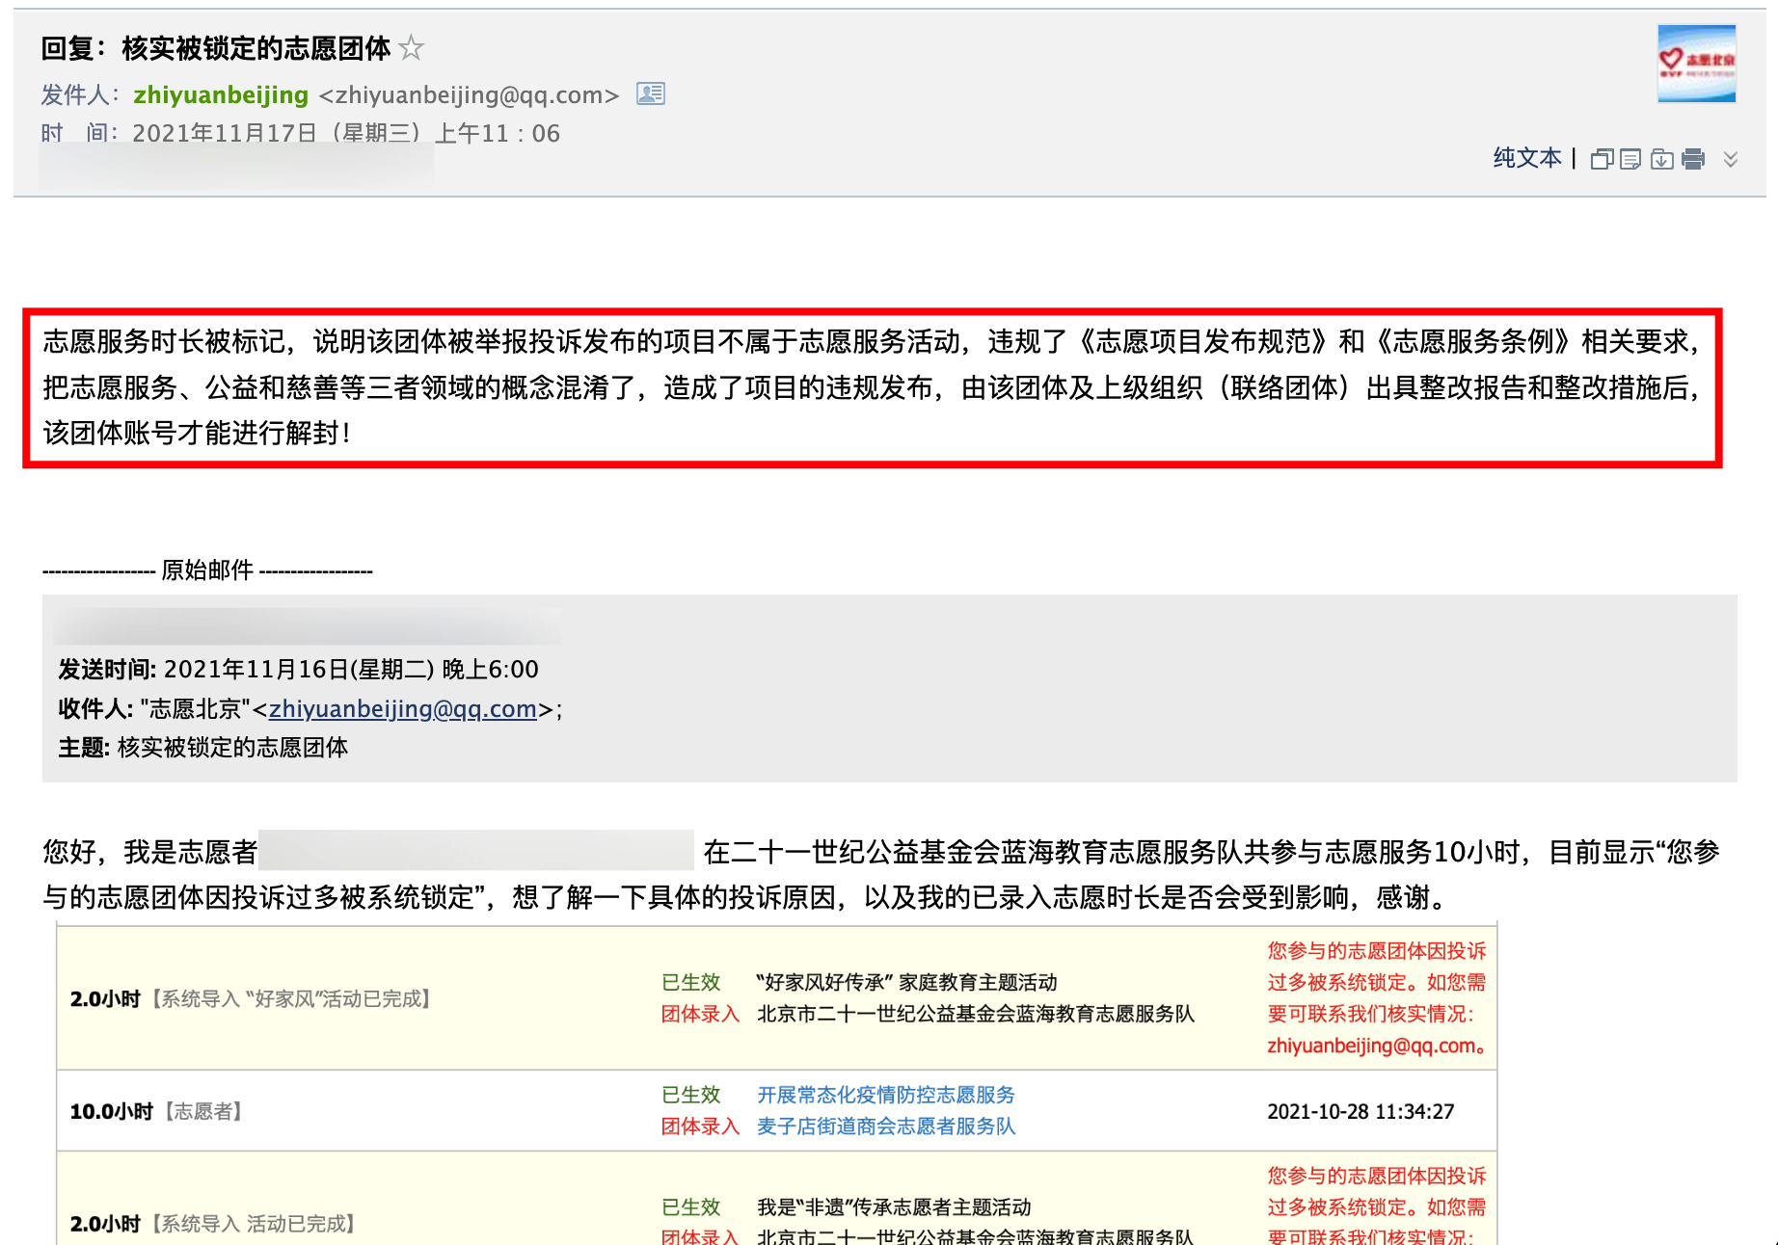Click sender address <zhiyuanbeijing@qq.com> in header
Image resolution: width=1778 pixels, height=1245 pixels.
[469, 94]
